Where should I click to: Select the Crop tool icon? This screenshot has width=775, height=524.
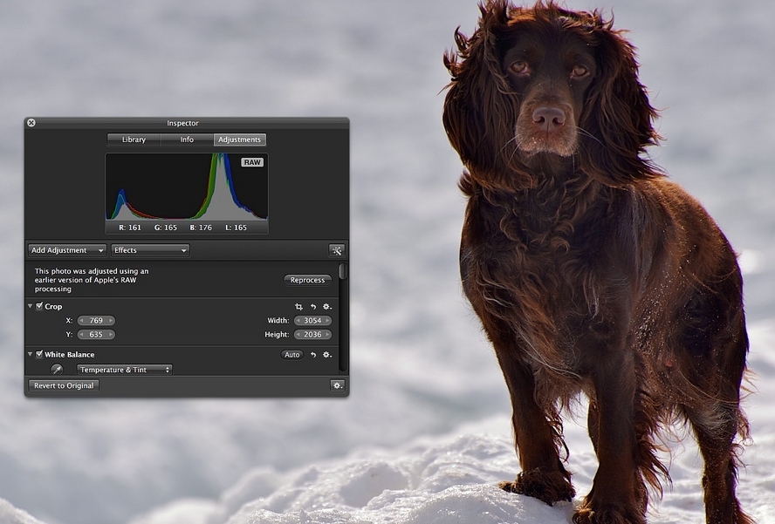(x=298, y=307)
